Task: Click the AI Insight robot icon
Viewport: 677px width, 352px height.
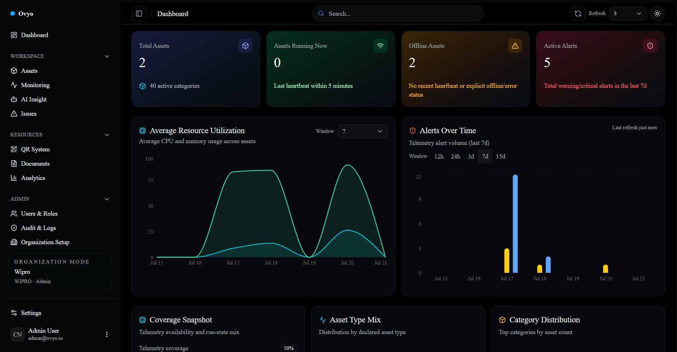Action: pos(14,99)
